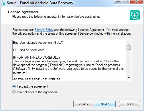
Task: Click the scrollbar track below the thumb
Action: [x=129, y=63]
